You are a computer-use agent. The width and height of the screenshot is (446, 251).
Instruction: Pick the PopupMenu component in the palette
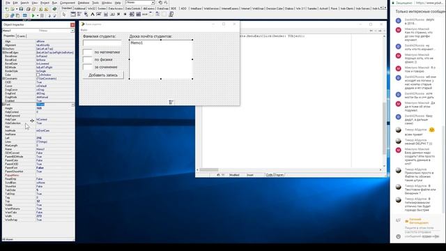[x=86, y=15]
